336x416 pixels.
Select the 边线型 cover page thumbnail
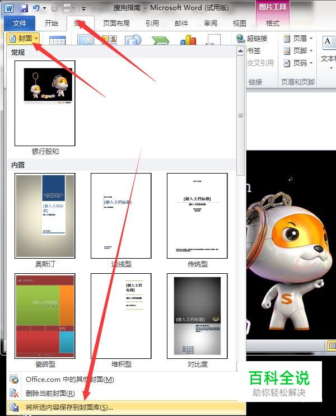121,216
